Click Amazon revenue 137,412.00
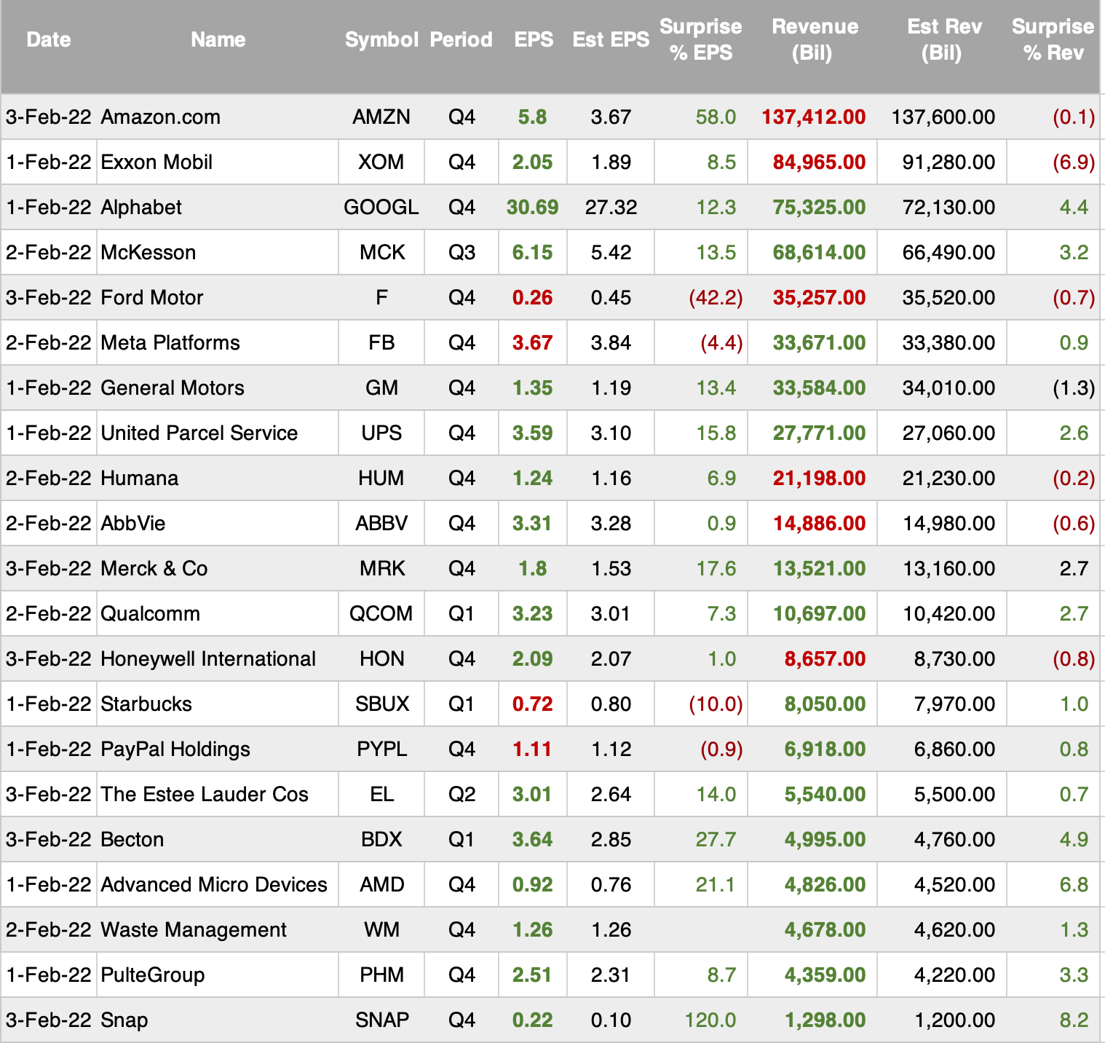This screenshot has width=1105, height=1043. tap(814, 117)
